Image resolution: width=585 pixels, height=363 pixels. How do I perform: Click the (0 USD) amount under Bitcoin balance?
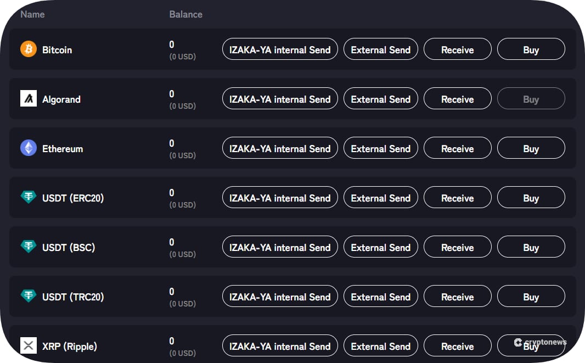182,57
